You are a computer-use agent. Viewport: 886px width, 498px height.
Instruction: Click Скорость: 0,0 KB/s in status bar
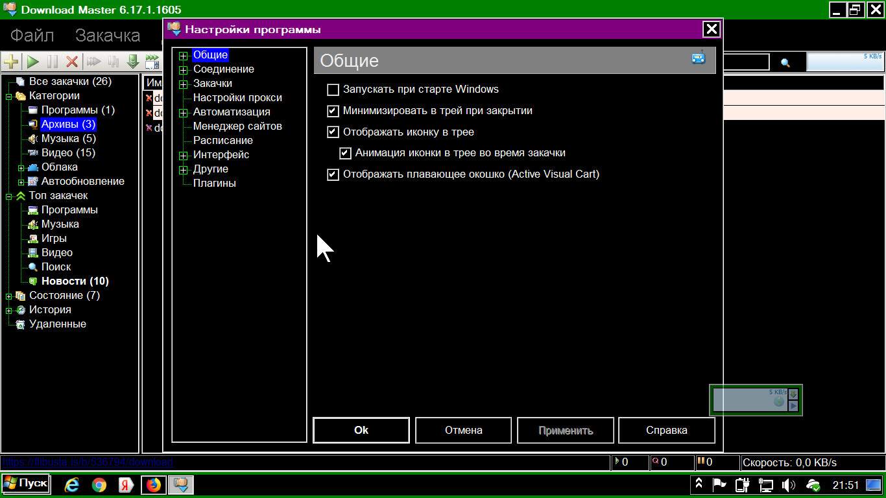pyautogui.click(x=789, y=463)
